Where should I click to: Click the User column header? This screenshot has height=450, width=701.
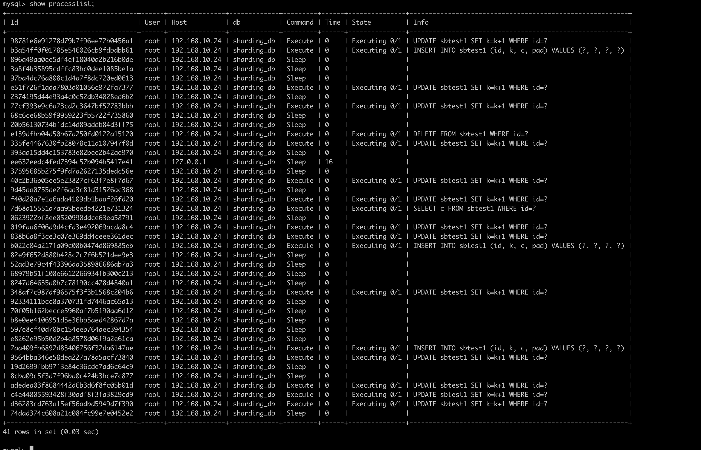click(152, 22)
